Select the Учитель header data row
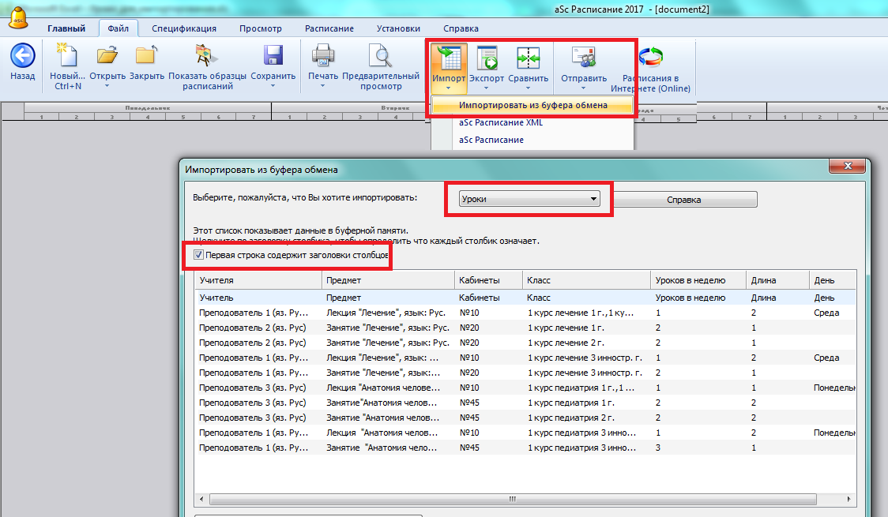 [525, 298]
